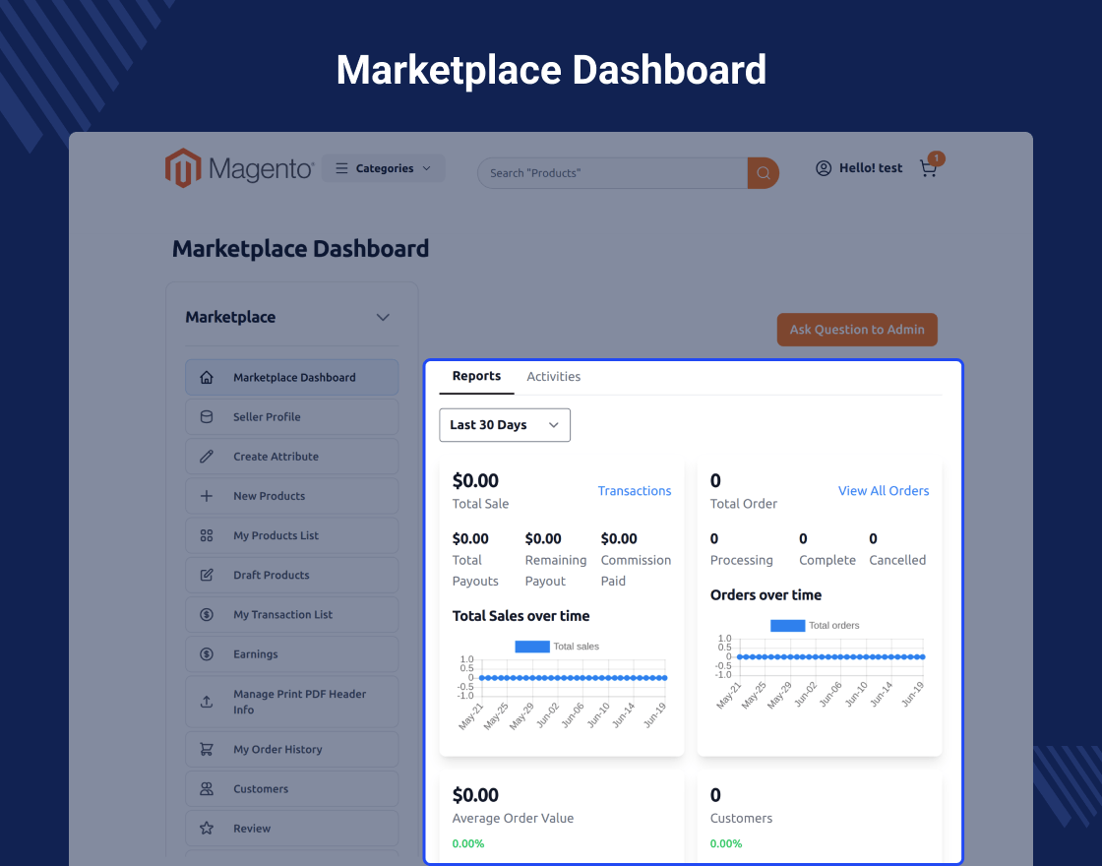
Task: Click the Complete orders label
Action: [827, 560]
